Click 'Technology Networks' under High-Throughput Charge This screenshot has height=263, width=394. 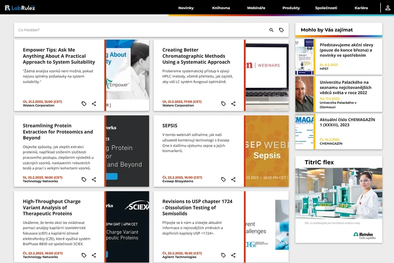point(40,257)
